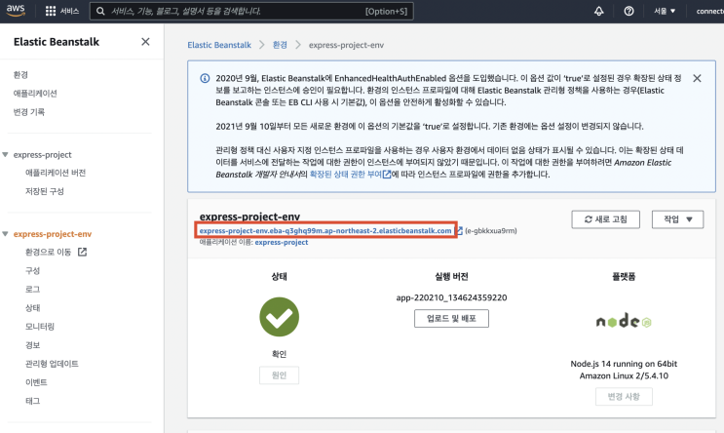Click the green health checkmark icon

[x=280, y=317]
